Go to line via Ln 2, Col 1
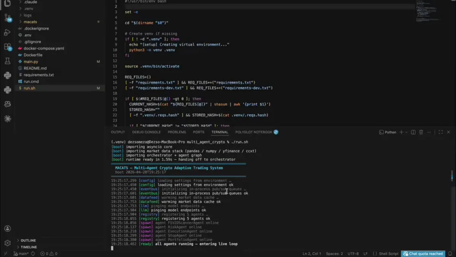Viewport: 456px width, 257px height. tap(312, 254)
